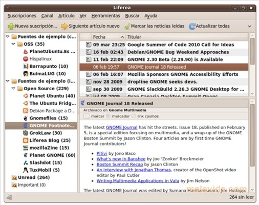Click the status bar speaker icon
The height and width of the screenshot is (205, 259).
[9, 198]
